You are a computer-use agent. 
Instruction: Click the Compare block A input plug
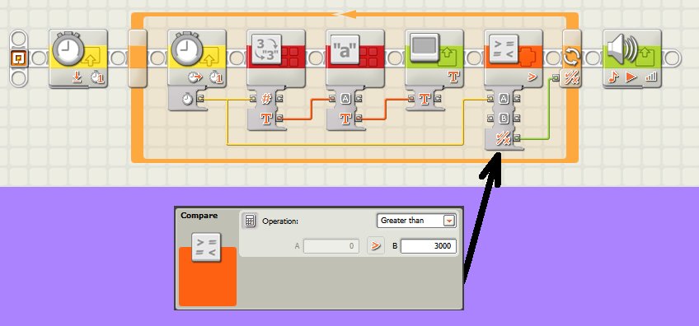click(x=490, y=99)
